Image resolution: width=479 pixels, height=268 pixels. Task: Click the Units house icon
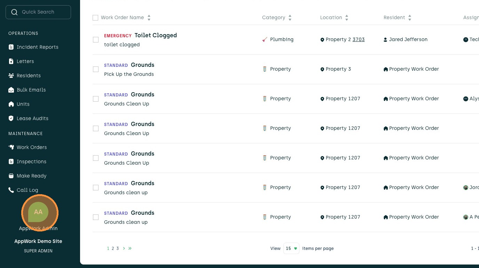tap(11, 104)
